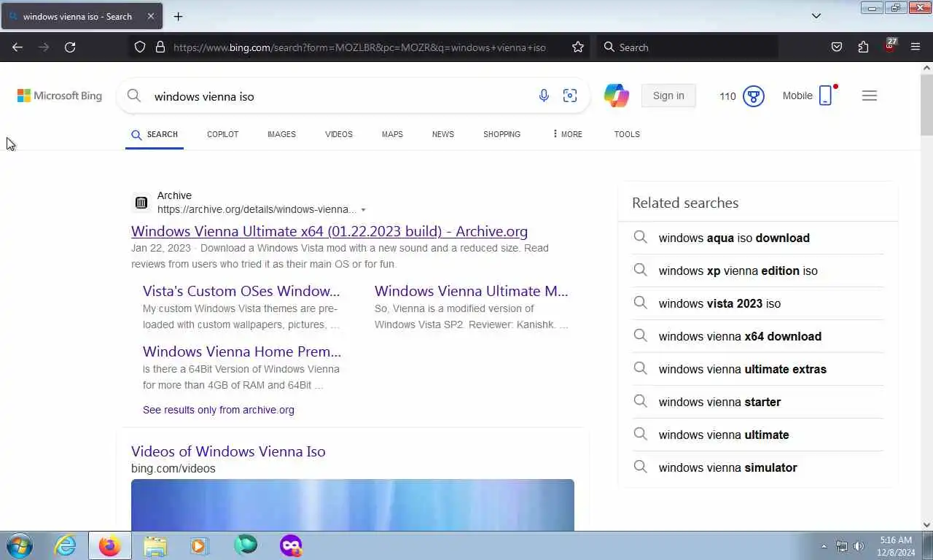
Task: Switch to the COPILOT tab
Action: pos(223,134)
